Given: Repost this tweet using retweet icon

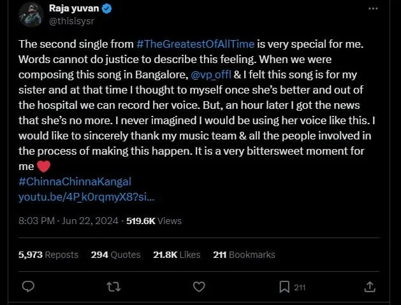Looking at the screenshot, I should [x=113, y=287].
